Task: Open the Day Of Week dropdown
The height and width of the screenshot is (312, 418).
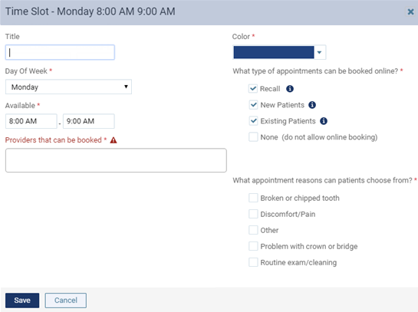Action: coord(68,87)
